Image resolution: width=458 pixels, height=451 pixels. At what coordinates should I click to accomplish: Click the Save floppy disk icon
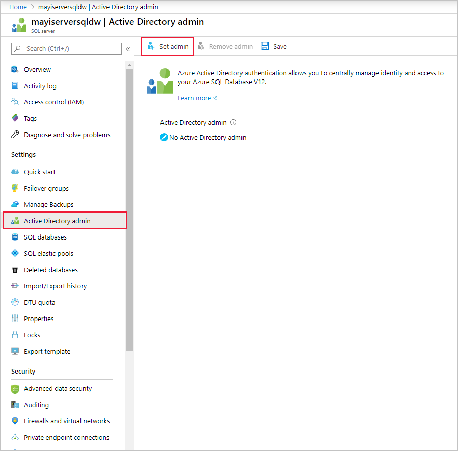(265, 46)
